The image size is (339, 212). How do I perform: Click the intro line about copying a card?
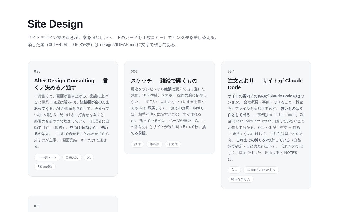[123, 37]
